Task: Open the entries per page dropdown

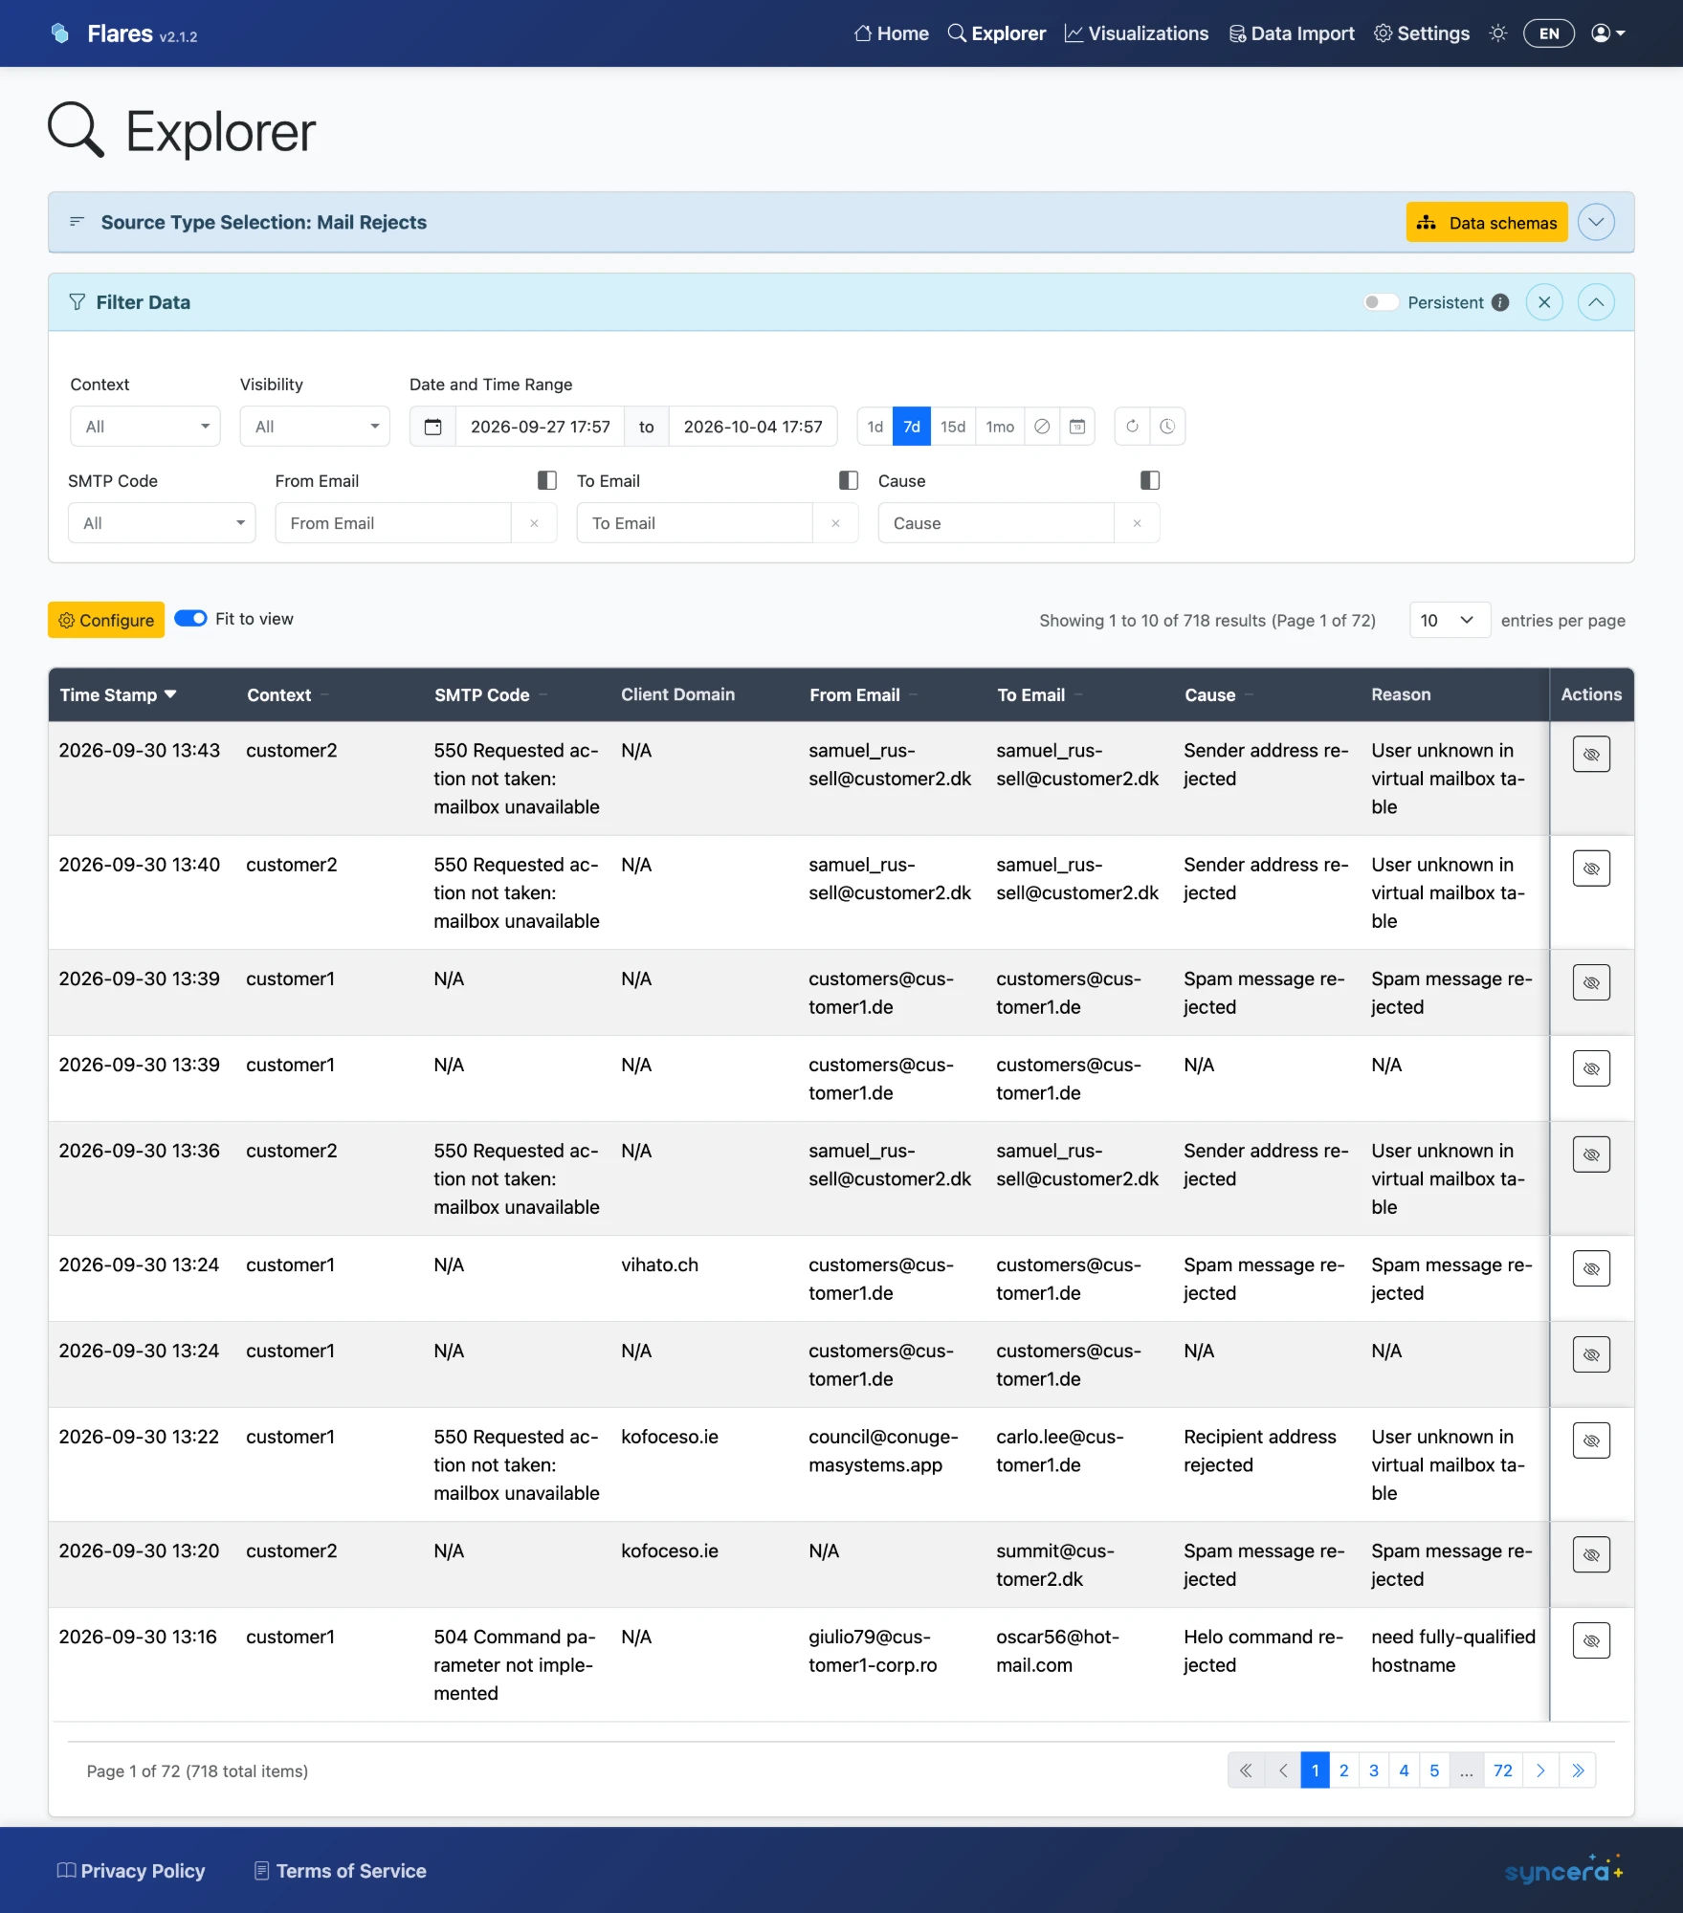Action: [1450, 621]
